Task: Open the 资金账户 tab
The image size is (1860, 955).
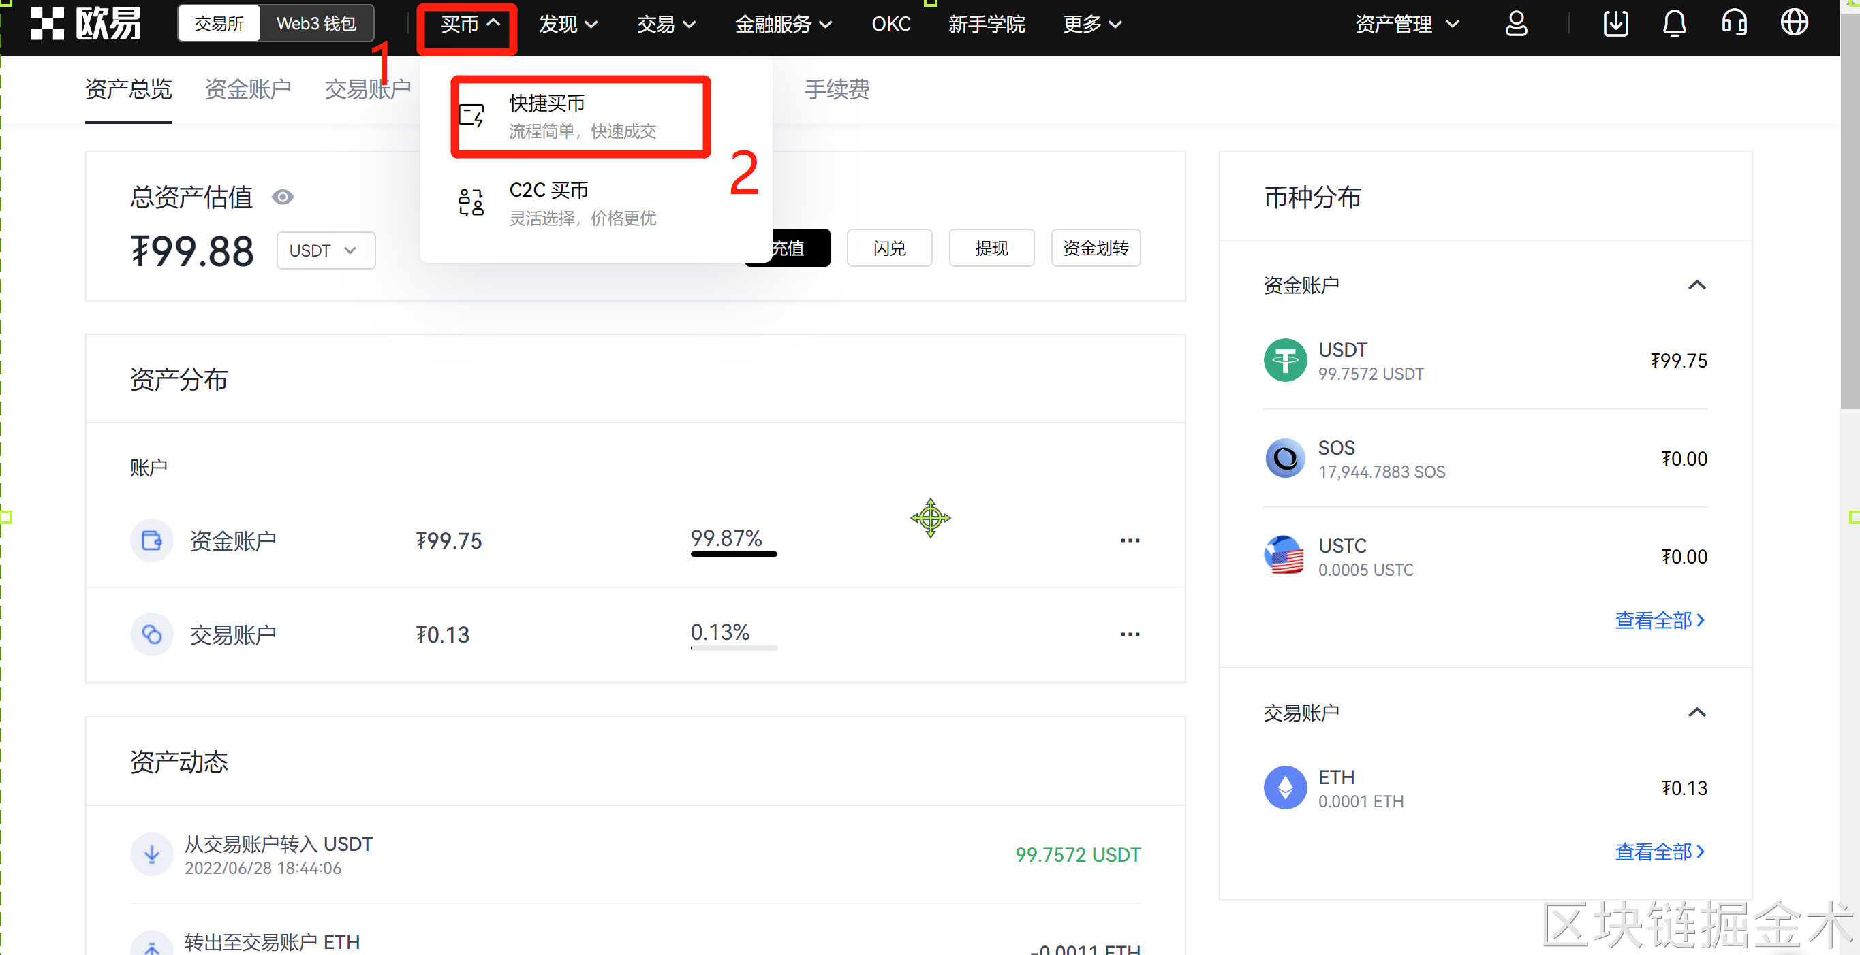Action: click(248, 89)
